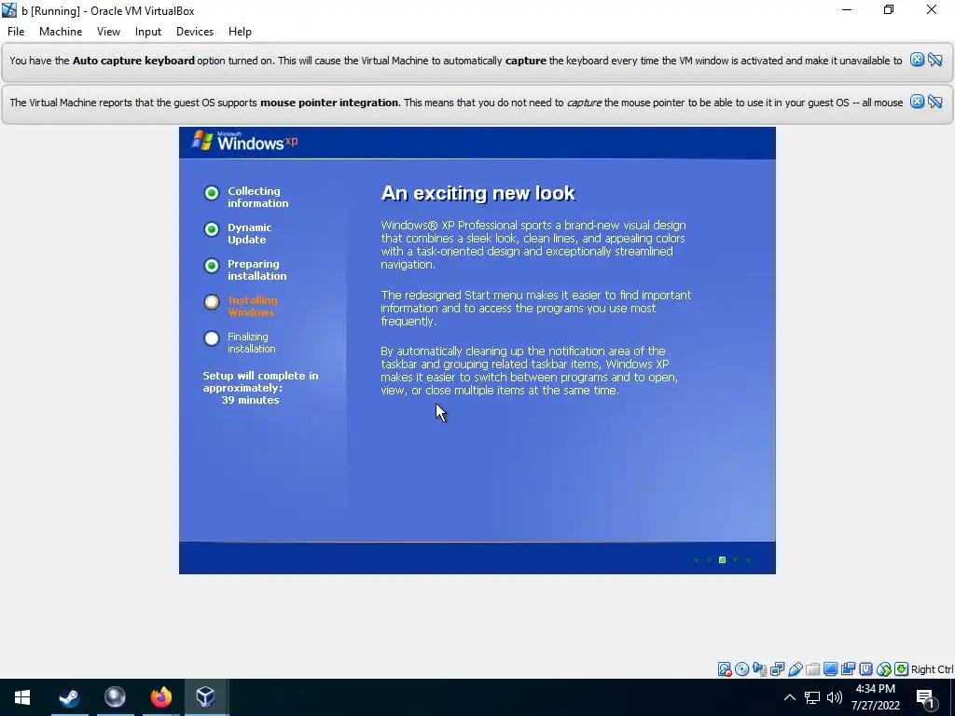Click the Right Ctrl host key label

932,669
